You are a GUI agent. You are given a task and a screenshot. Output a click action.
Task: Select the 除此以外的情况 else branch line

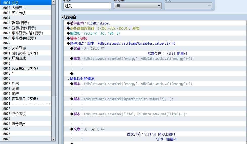tap(155, 79)
